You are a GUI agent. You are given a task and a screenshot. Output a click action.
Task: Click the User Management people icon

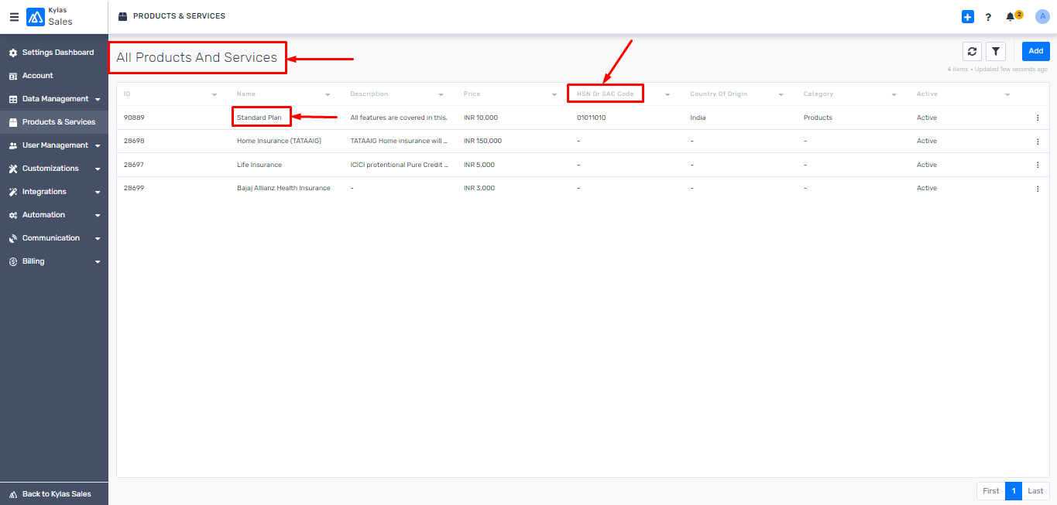coord(13,145)
